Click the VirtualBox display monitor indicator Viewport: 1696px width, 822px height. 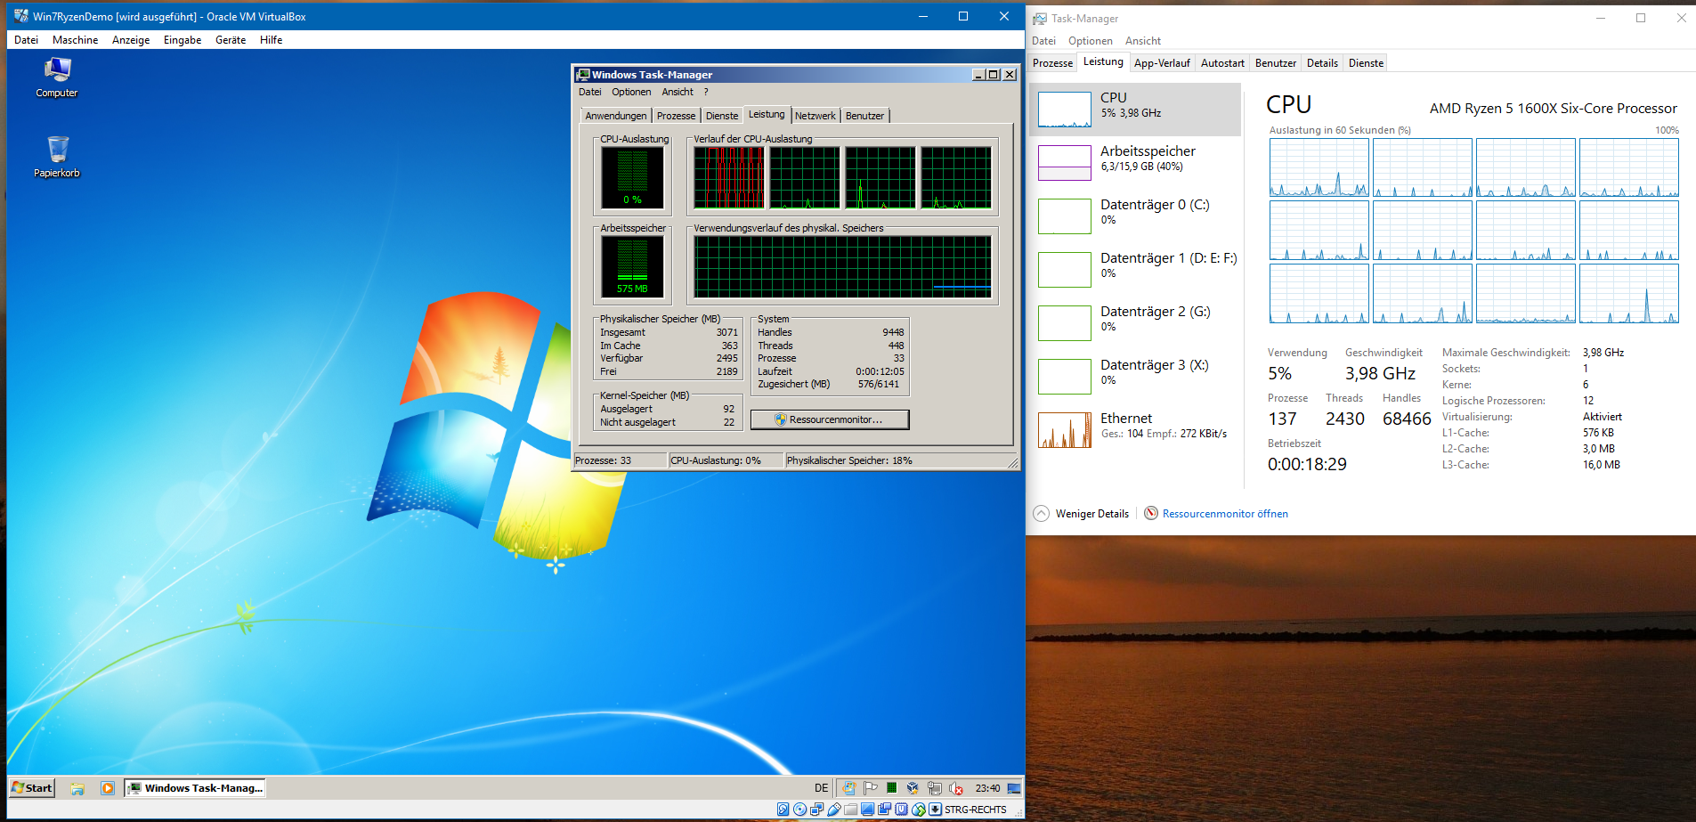coord(867,810)
